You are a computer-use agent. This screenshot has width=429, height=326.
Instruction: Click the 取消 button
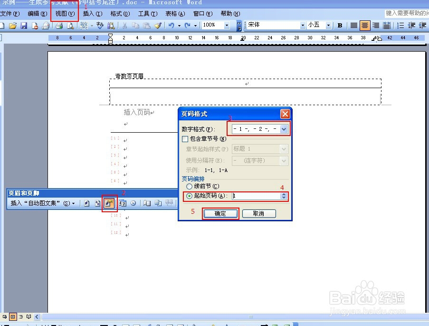coord(259,214)
